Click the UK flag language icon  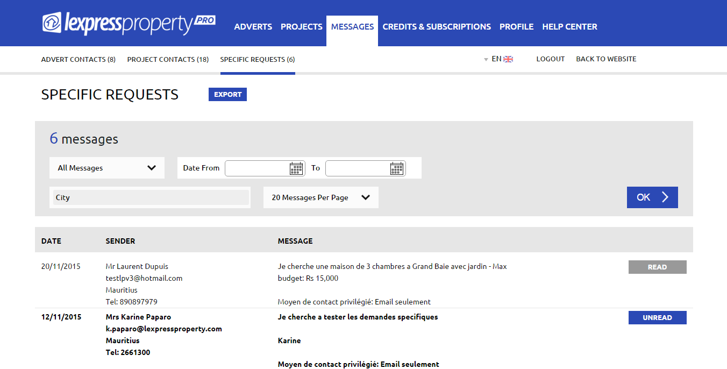[508, 59]
